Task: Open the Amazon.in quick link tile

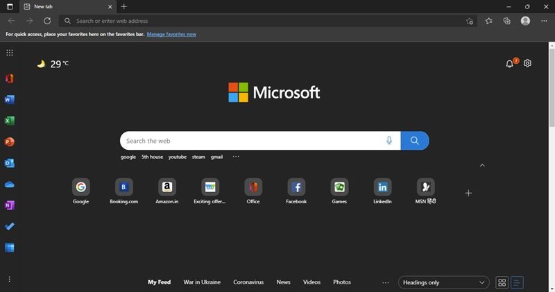Action: click(167, 191)
